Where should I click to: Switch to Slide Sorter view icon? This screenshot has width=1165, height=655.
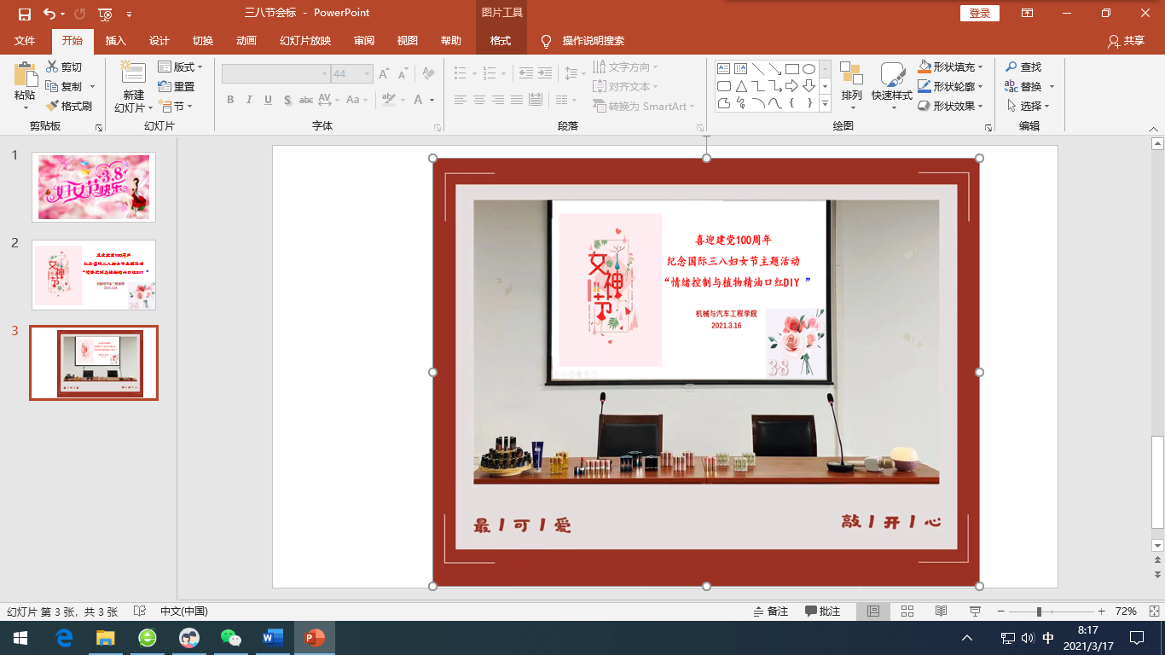pyautogui.click(x=907, y=612)
